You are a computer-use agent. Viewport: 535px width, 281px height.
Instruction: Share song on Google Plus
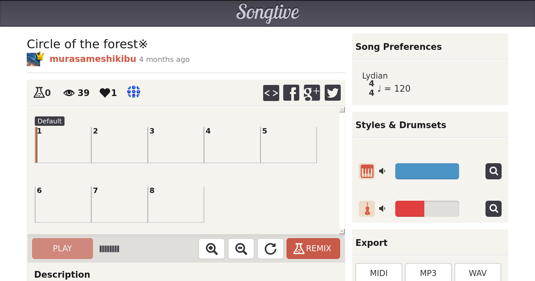click(312, 93)
